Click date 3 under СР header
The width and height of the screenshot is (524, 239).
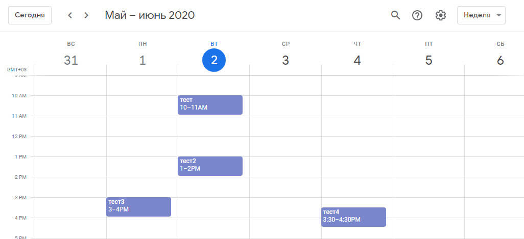[285, 61]
